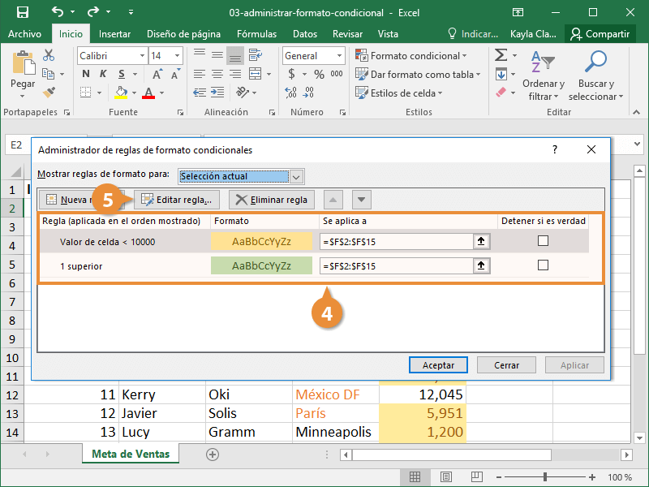Redo the last action
Viewport: 649px width, 487px height.
pyautogui.click(x=93, y=12)
